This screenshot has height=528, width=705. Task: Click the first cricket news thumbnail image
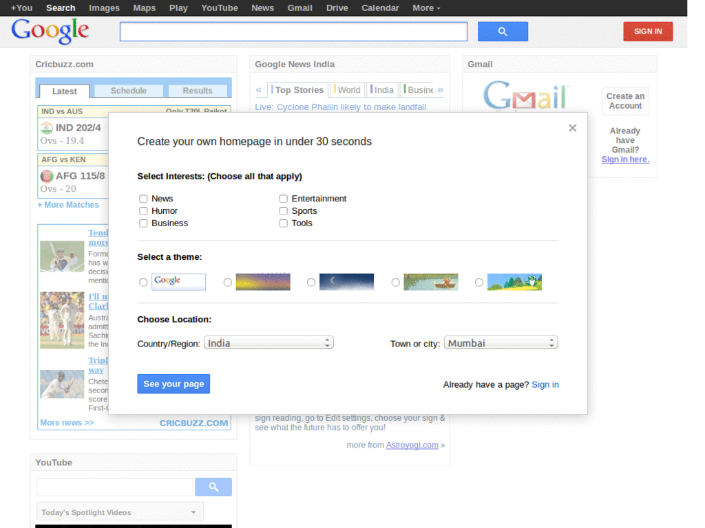click(x=62, y=256)
